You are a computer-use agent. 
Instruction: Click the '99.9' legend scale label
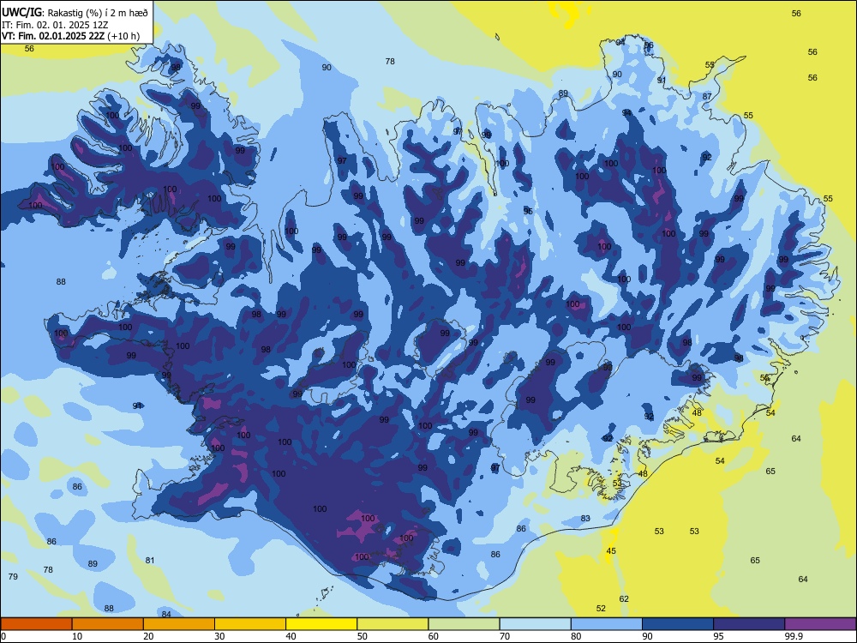[x=793, y=636]
